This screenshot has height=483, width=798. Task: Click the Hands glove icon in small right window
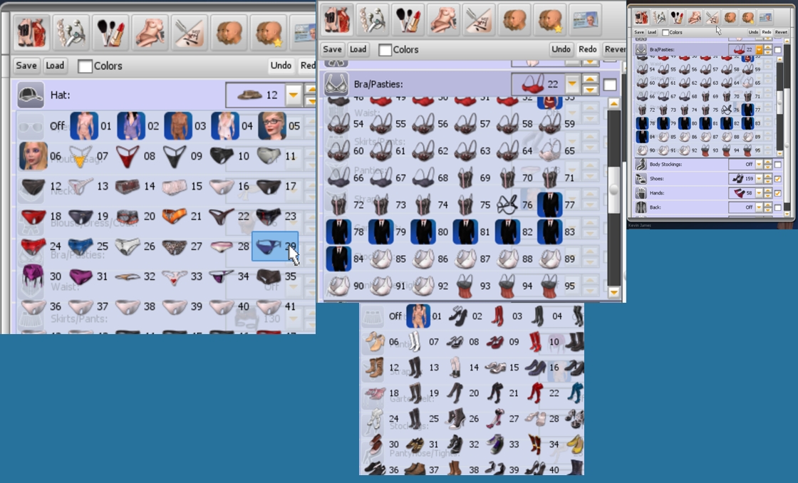[x=641, y=193]
